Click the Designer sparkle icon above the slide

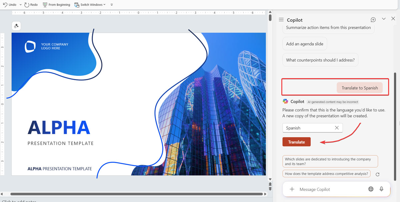(x=16, y=26)
